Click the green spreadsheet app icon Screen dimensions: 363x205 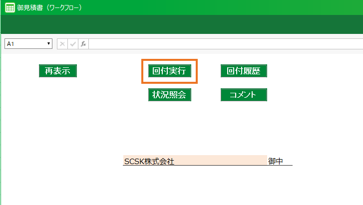coord(9,7)
